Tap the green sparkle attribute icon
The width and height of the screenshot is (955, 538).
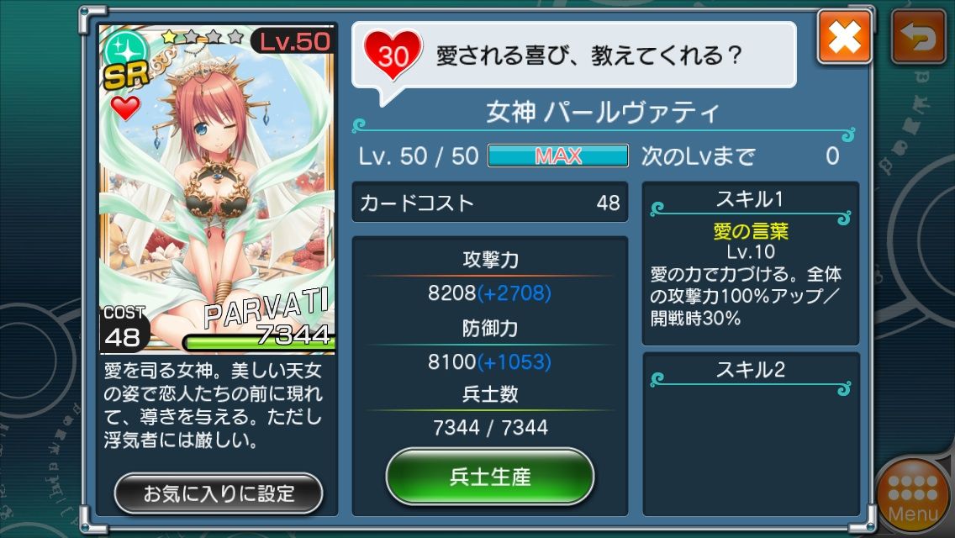(127, 49)
